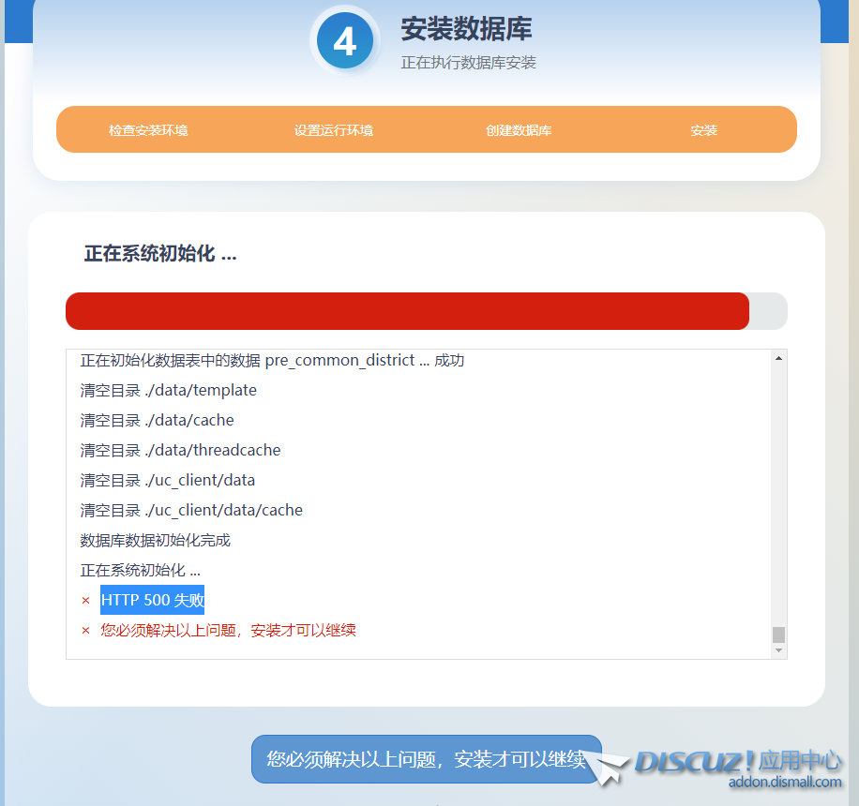This screenshot has width=859, height=806.
Task: Click the scrollbar up arrow in log box
Action: pos(778,359)
